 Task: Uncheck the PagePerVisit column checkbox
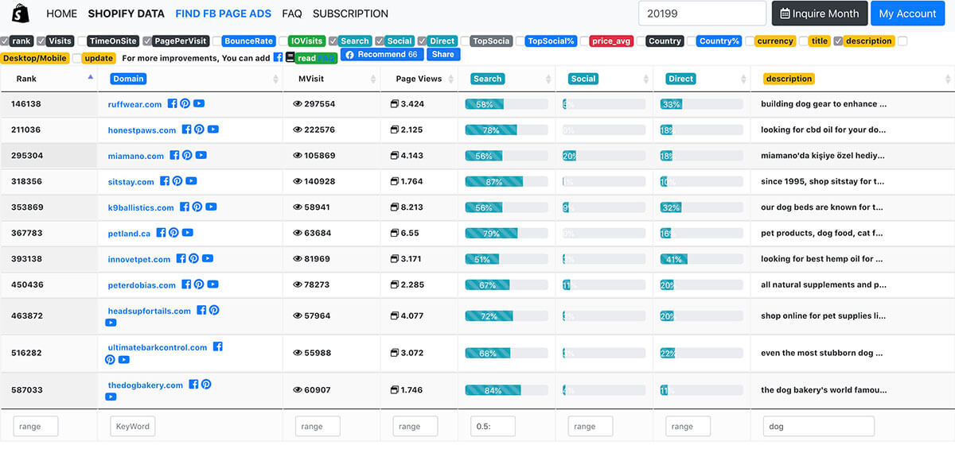point(148,41)
